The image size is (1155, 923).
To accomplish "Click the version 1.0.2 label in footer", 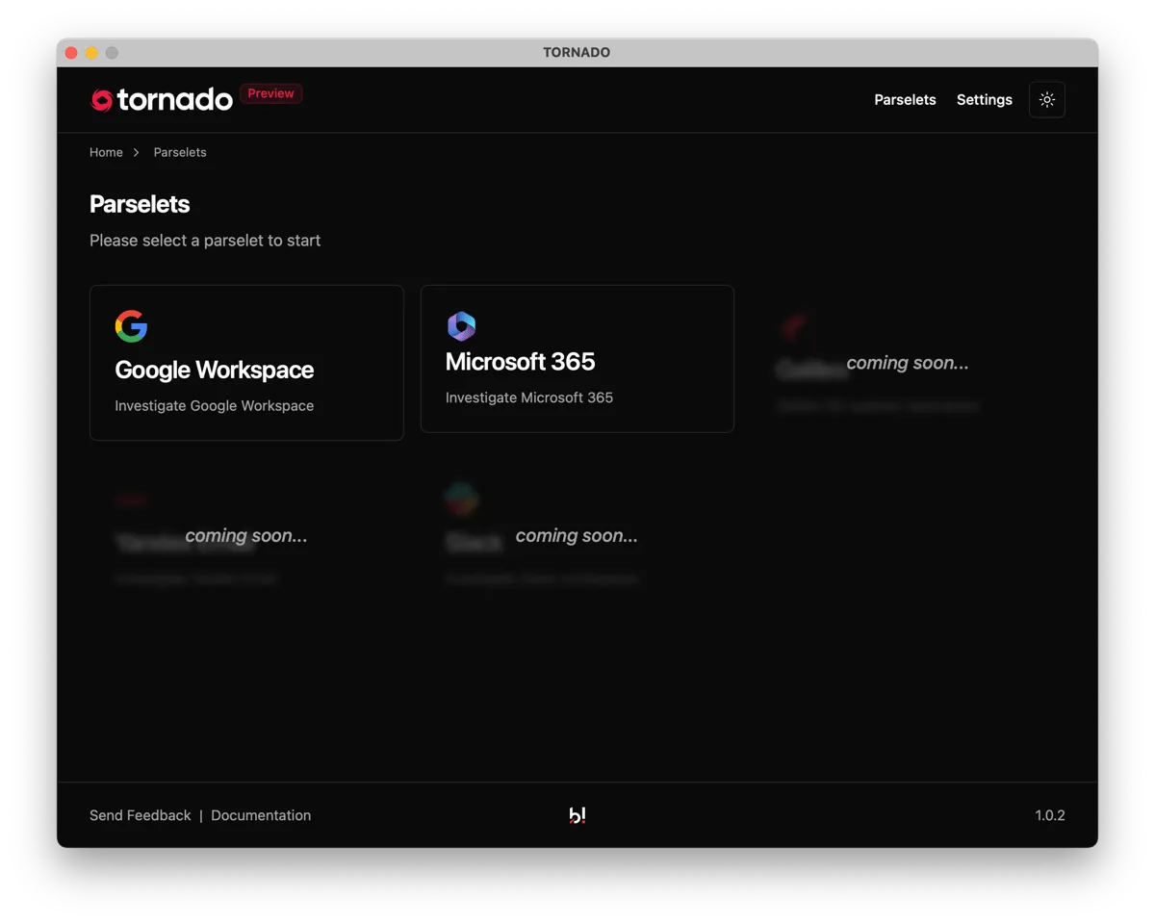I will pyautogui.click(x=1050, y=815).
